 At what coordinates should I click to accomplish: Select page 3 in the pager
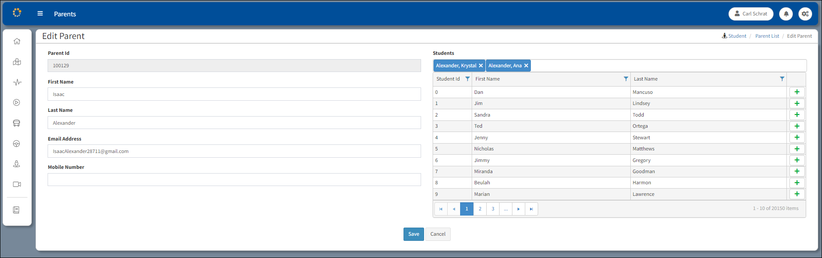coord(493,209)
